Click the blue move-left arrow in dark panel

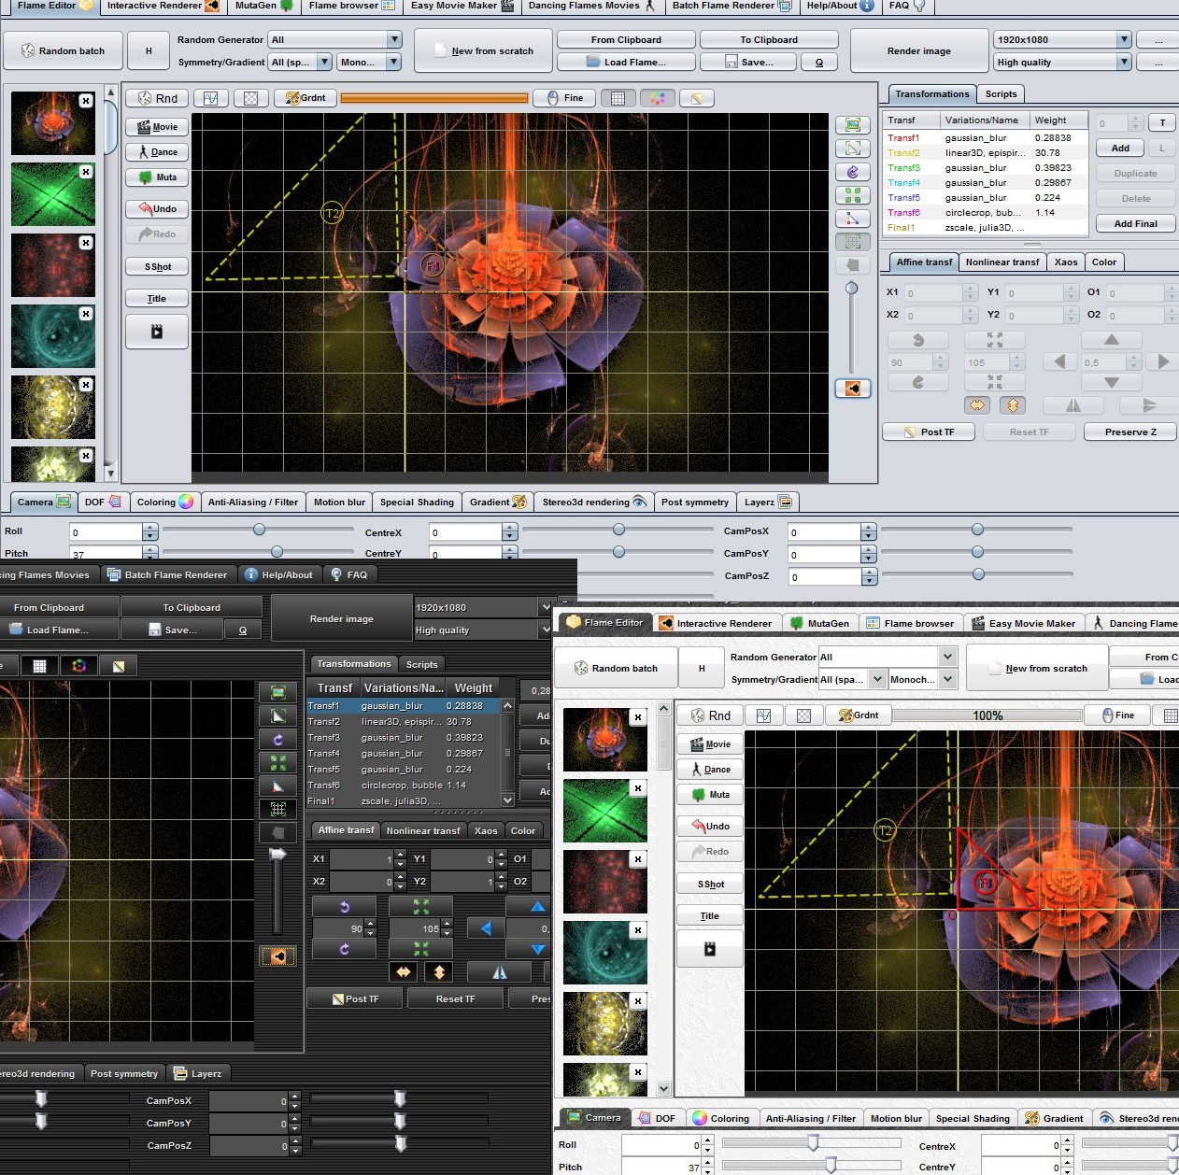(x=486, y=928)
